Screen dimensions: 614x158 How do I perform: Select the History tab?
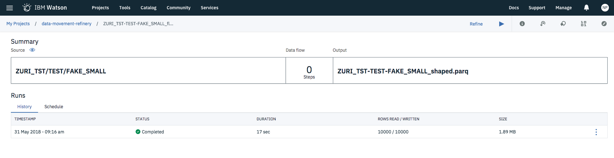(24, 107)
